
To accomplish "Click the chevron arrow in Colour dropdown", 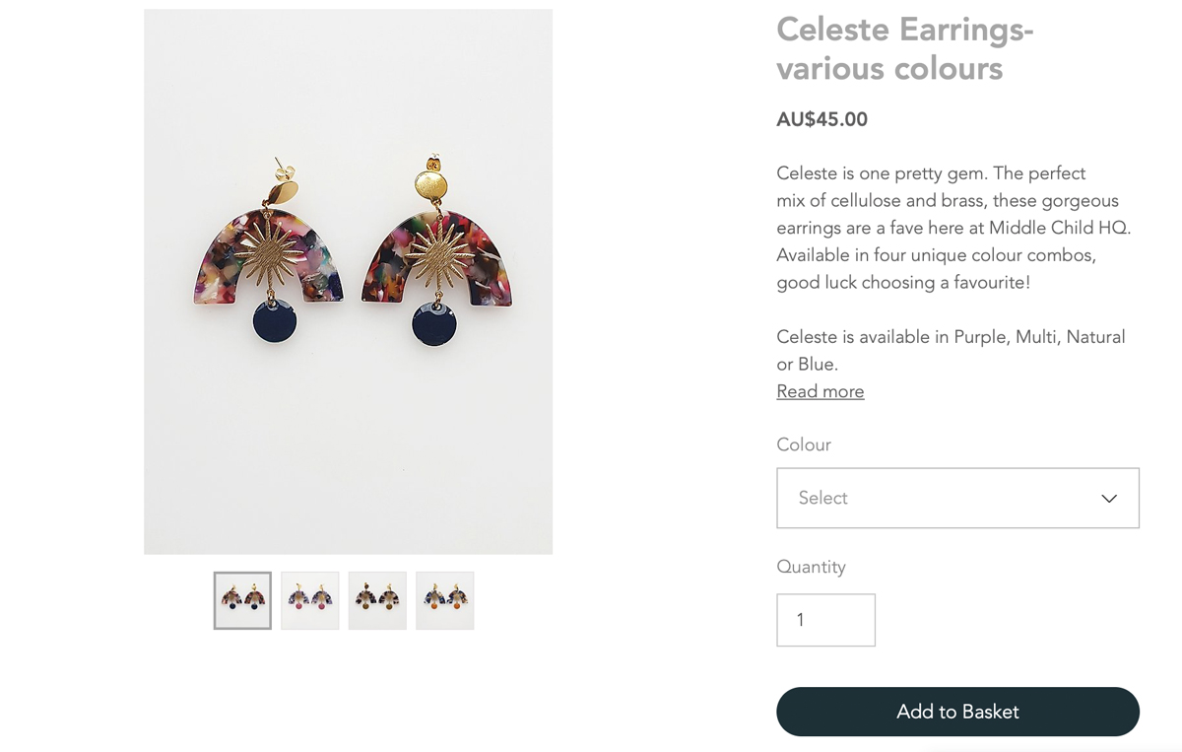I will pos(1109,499).
